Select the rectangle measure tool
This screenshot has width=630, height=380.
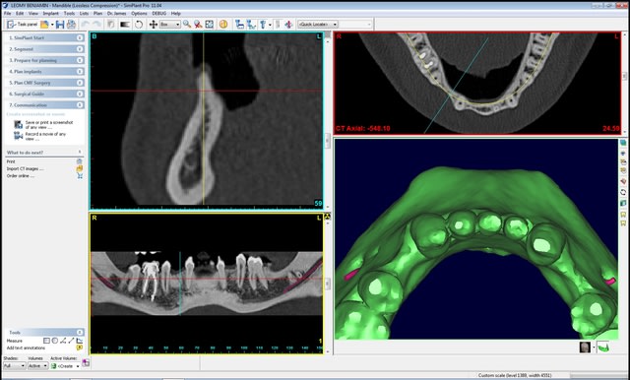46,341
